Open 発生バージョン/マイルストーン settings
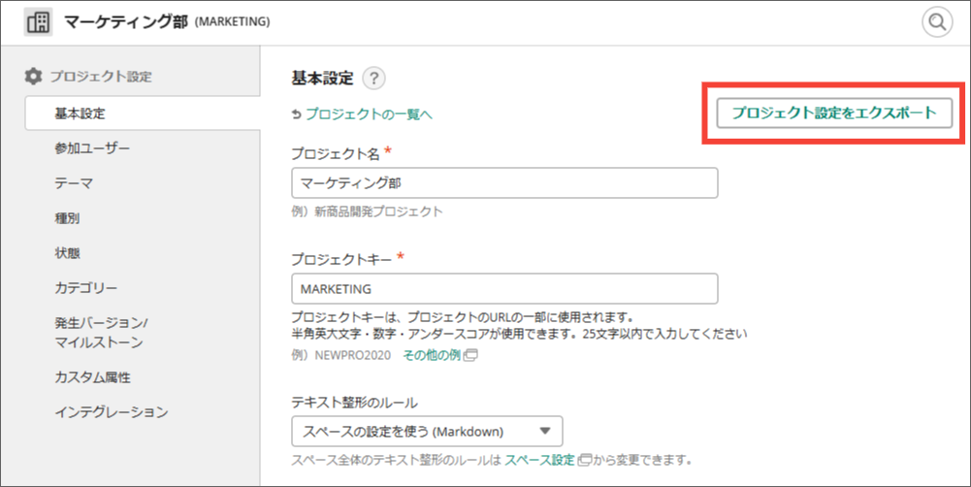 (102, 333)
